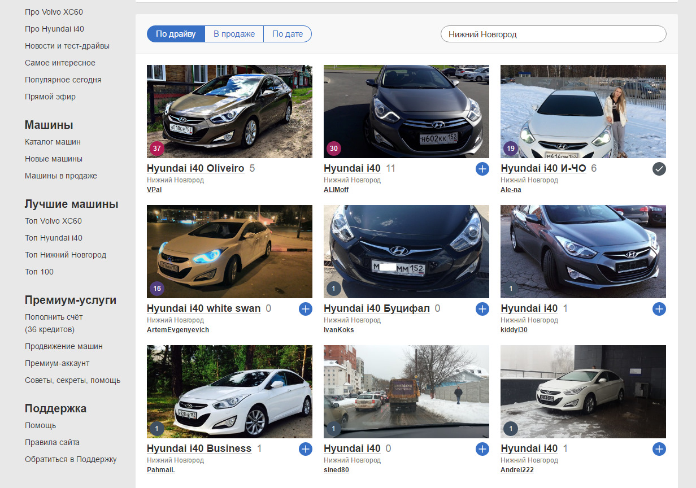
Task: Open Hyundai i40 И-ЧО title link
Action: click(543, 168)
